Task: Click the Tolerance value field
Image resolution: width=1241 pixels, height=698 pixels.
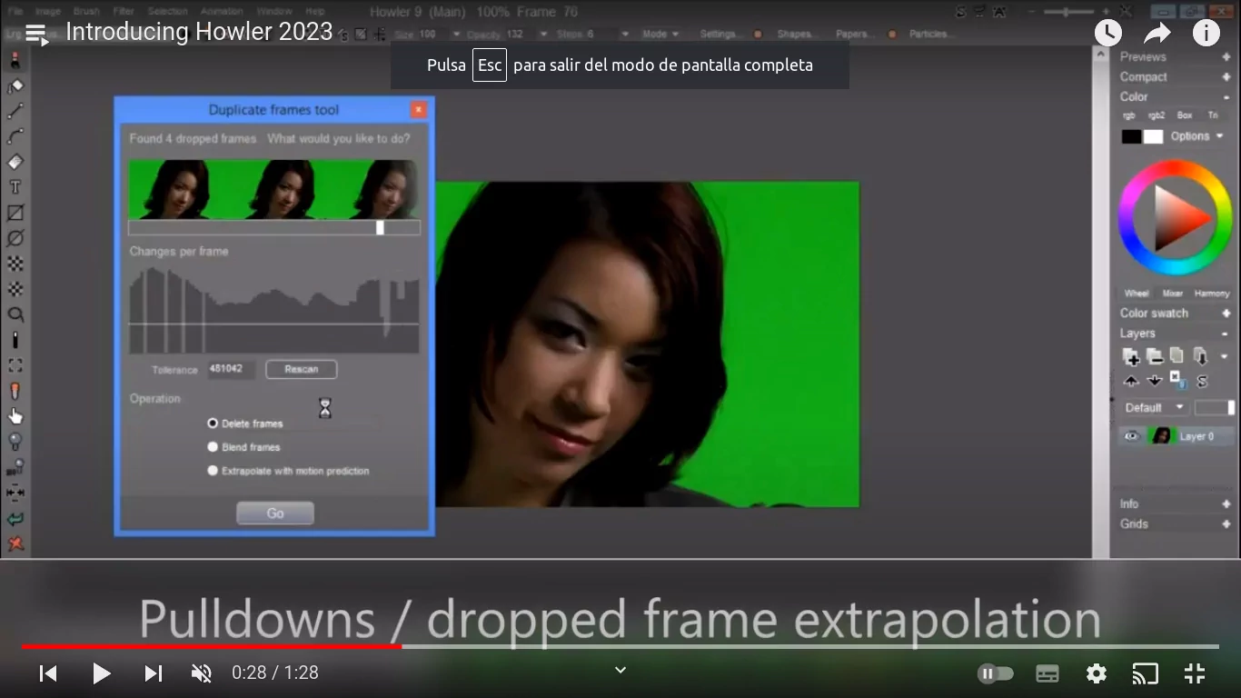Action: click(x=231, y=369)
